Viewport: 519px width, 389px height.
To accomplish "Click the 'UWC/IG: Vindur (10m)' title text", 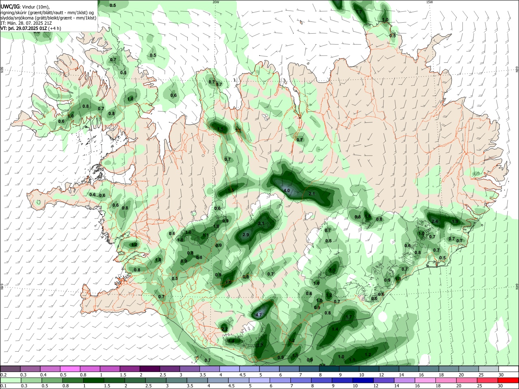I will tap(25, 6).
